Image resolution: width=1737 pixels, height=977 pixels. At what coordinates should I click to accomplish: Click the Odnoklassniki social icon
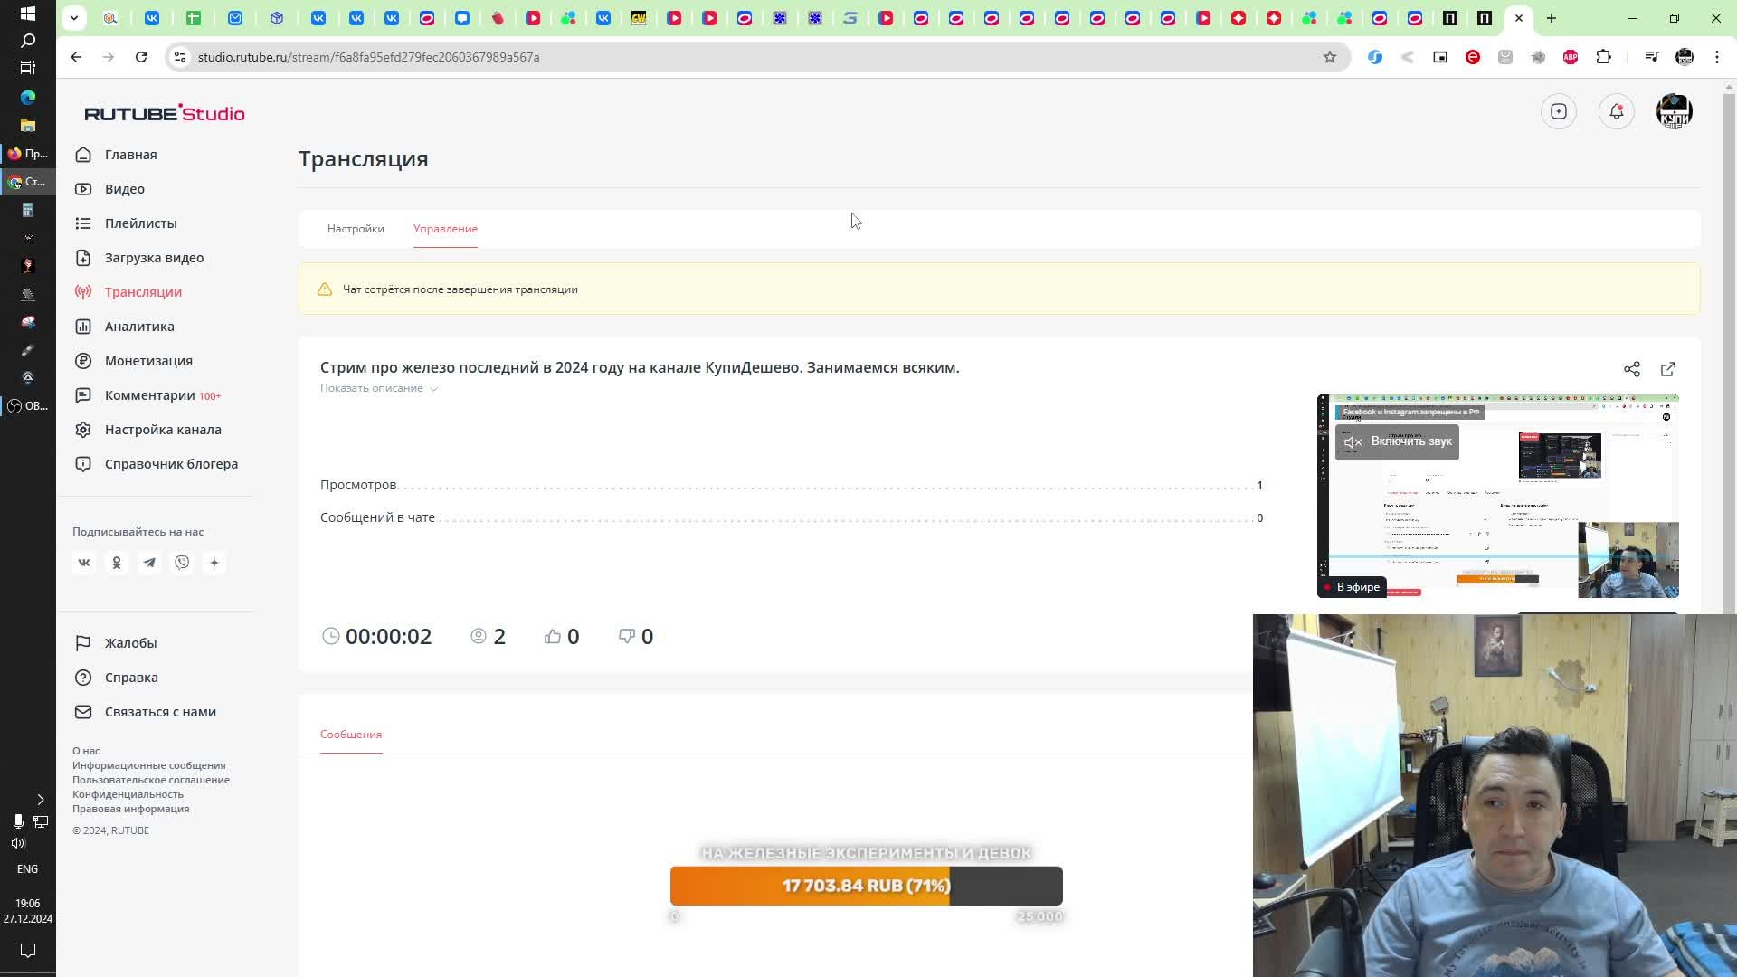[117, 563]
